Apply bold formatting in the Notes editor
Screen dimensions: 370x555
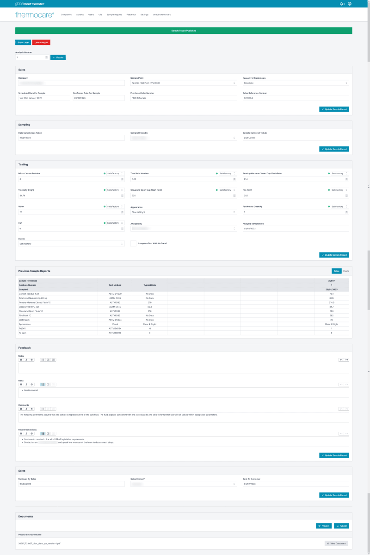click(21, 360)
